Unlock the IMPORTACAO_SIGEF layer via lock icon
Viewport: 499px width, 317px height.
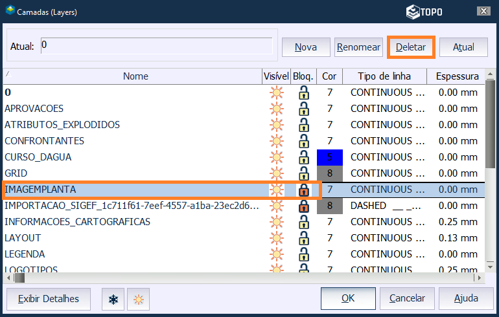303,206
